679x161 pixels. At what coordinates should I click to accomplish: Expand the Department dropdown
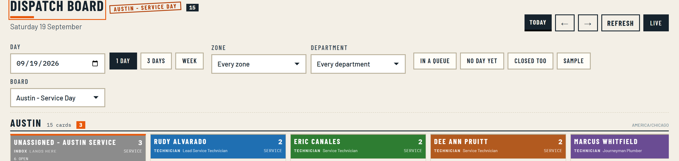click(x=358, y=64)
